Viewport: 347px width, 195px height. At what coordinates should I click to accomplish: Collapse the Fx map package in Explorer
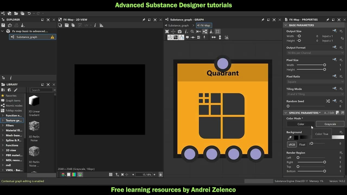[2, 31]
